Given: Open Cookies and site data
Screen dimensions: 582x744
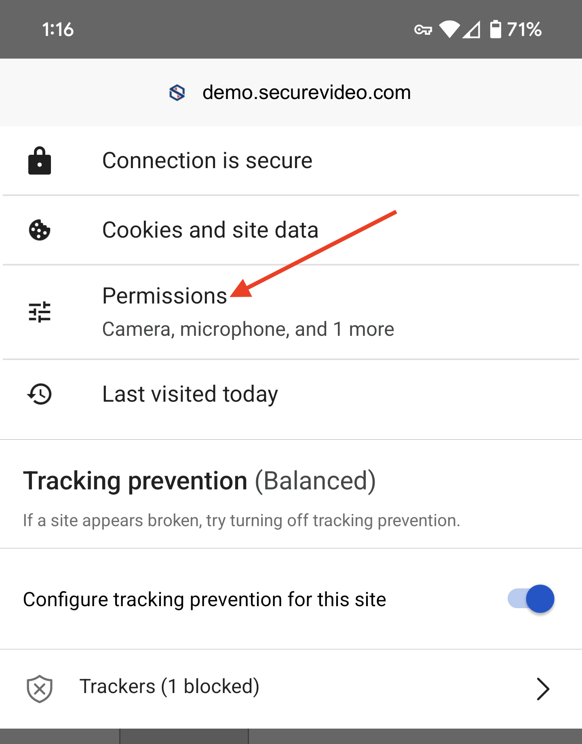Looking at the screenshot, I should click(x=210, y=230).
